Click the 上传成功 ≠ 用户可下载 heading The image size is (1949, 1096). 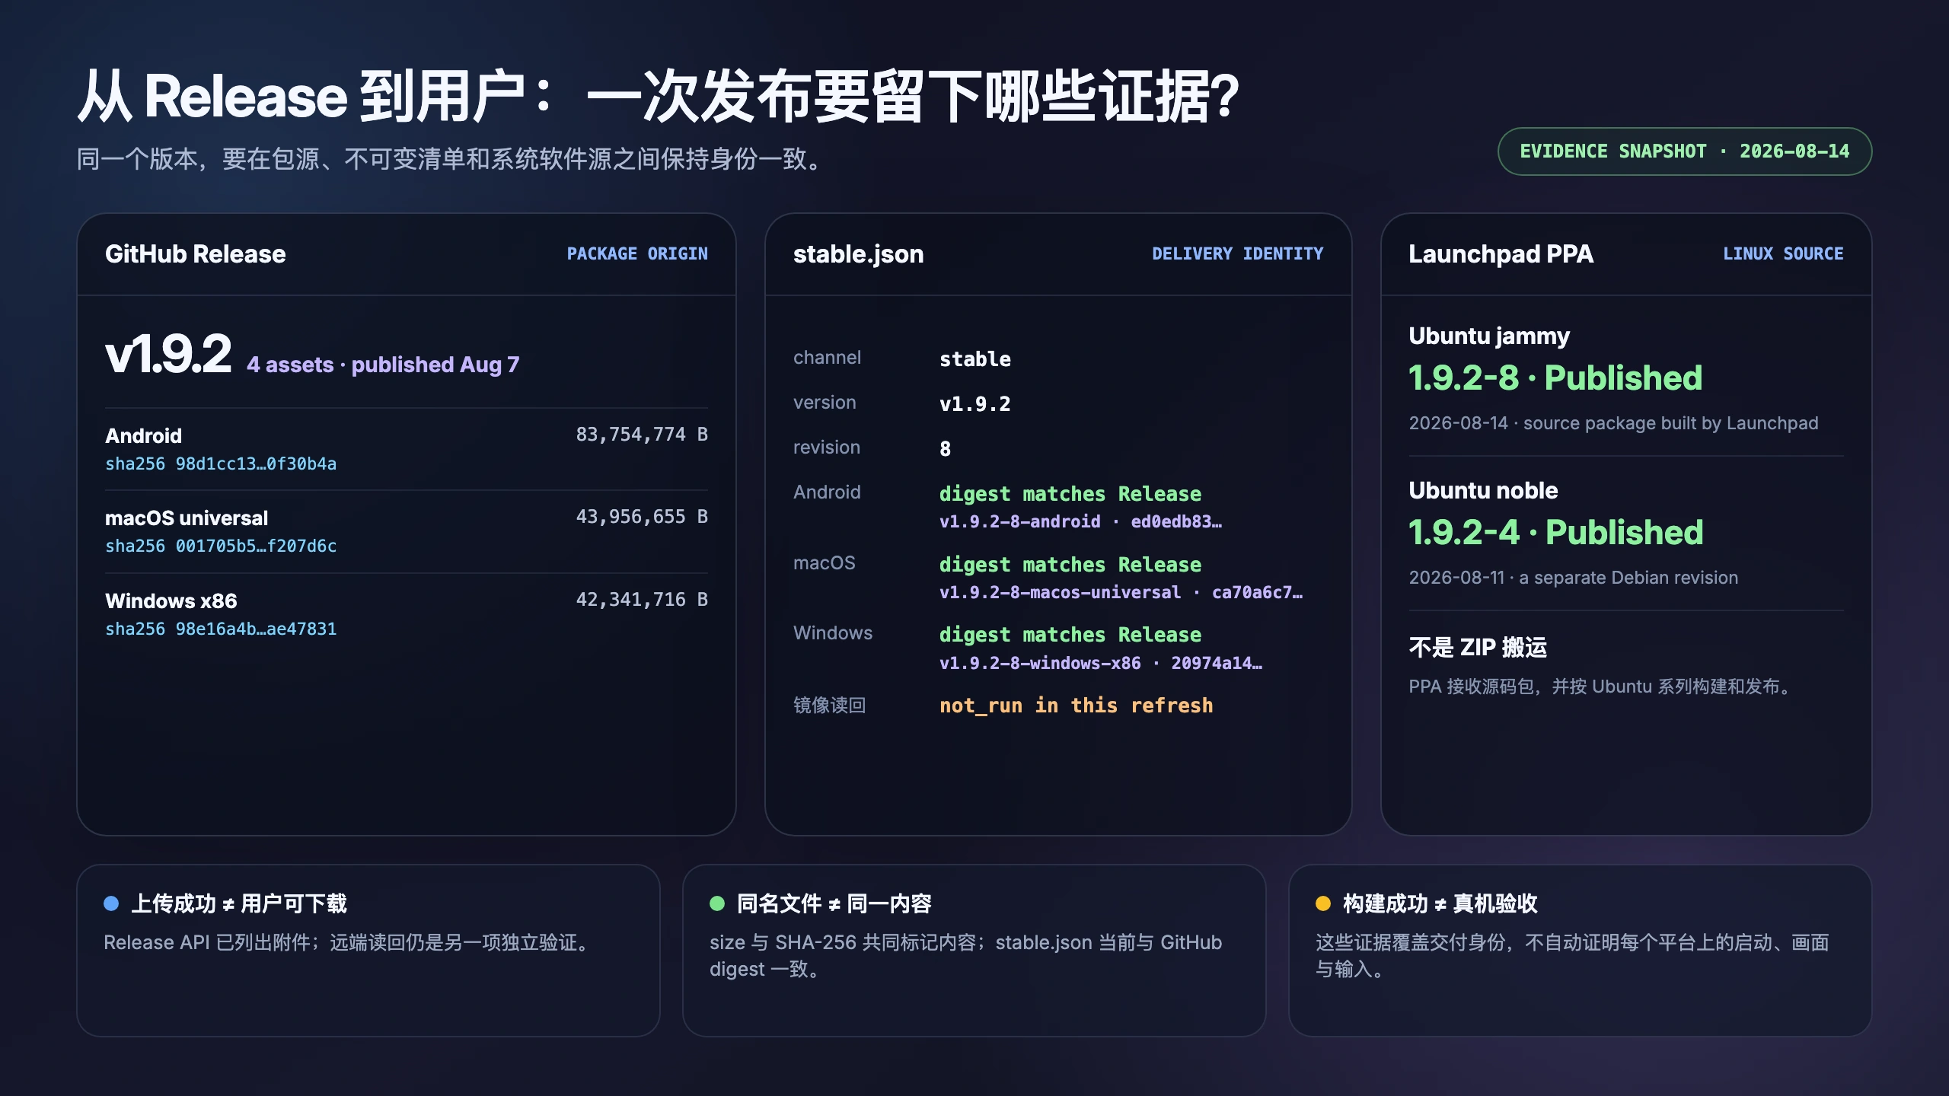point(239,903)
